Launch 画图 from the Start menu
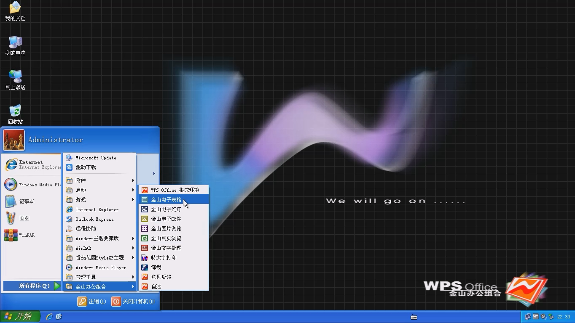The height and width of the screenshot is (323, 575). (x=32, y=218)
